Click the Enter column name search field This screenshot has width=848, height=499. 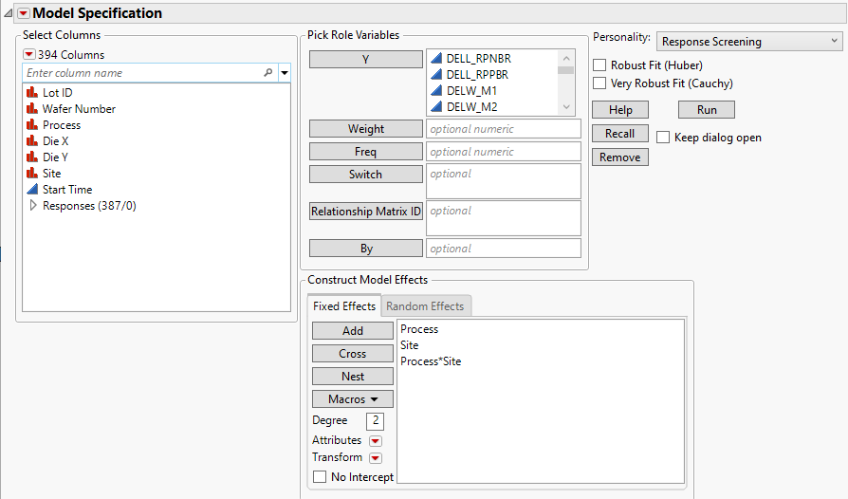[140, 73]
